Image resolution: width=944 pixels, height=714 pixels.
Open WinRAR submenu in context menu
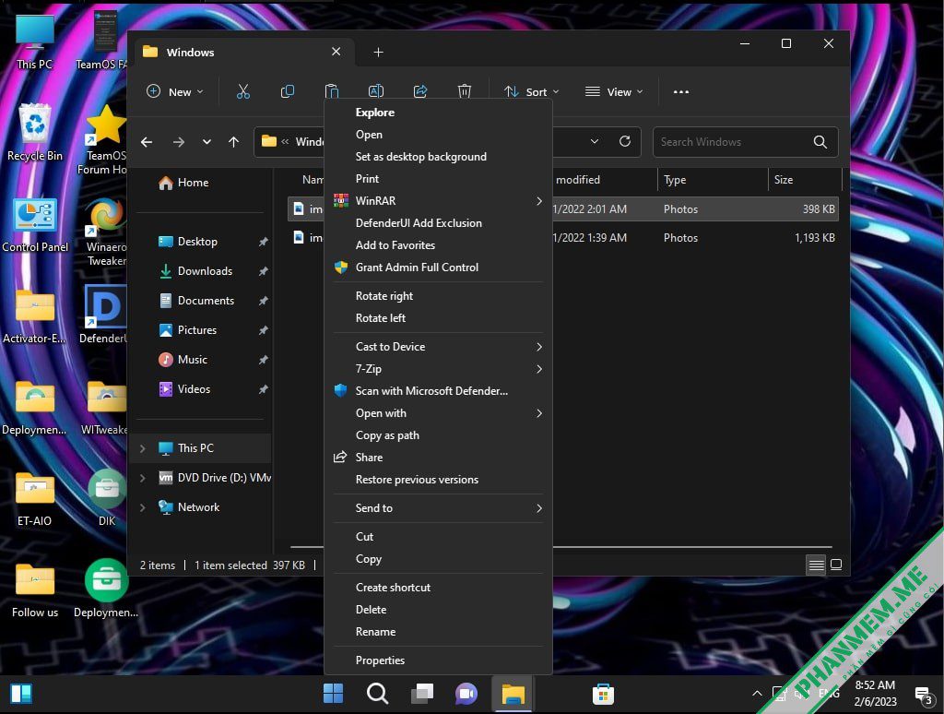(x=438, y=201)
